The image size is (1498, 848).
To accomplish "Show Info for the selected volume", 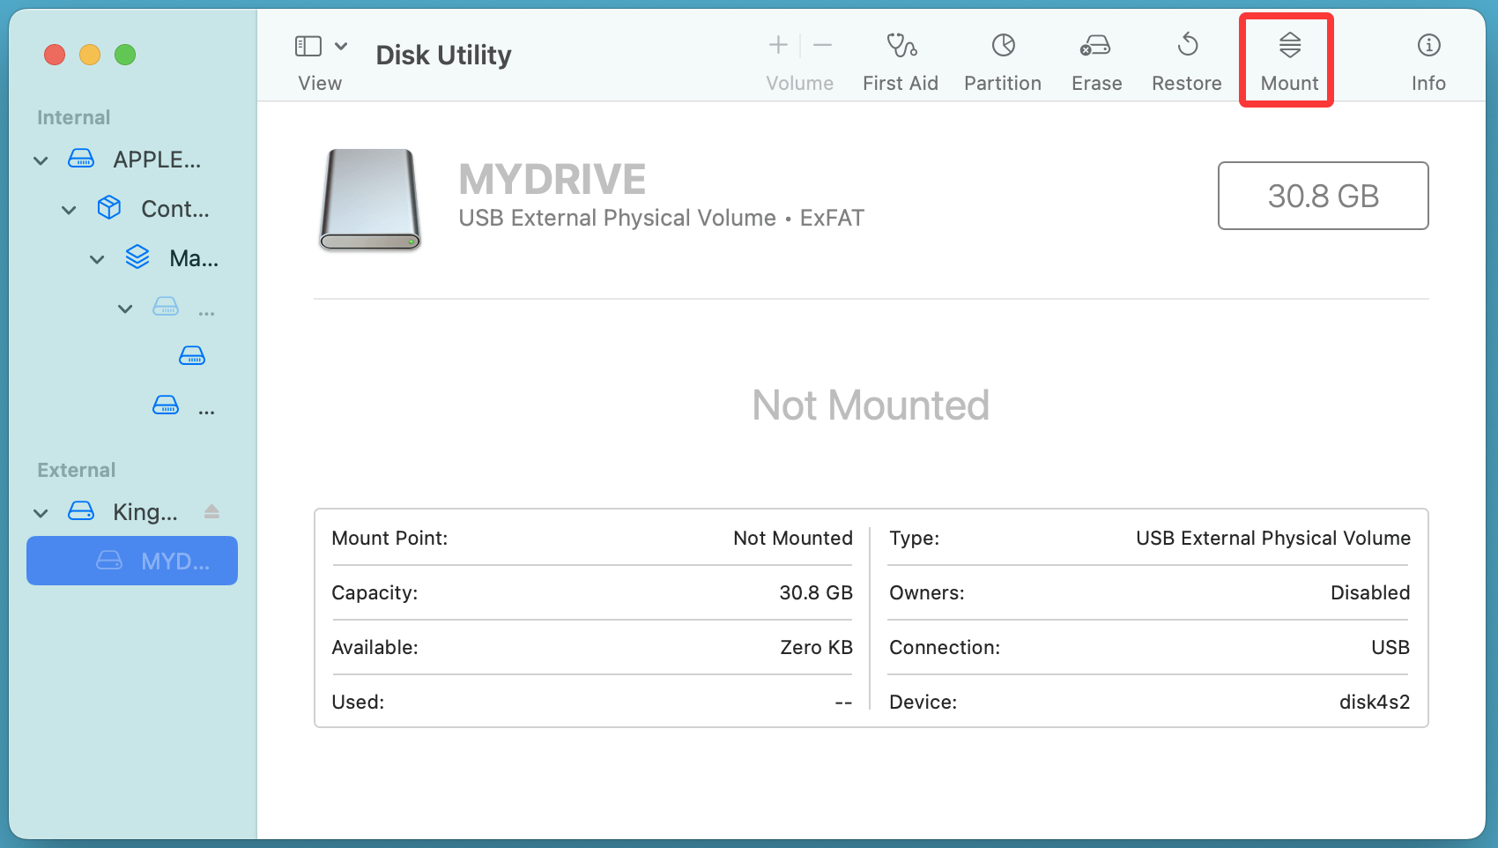I will click(1427, 60).
